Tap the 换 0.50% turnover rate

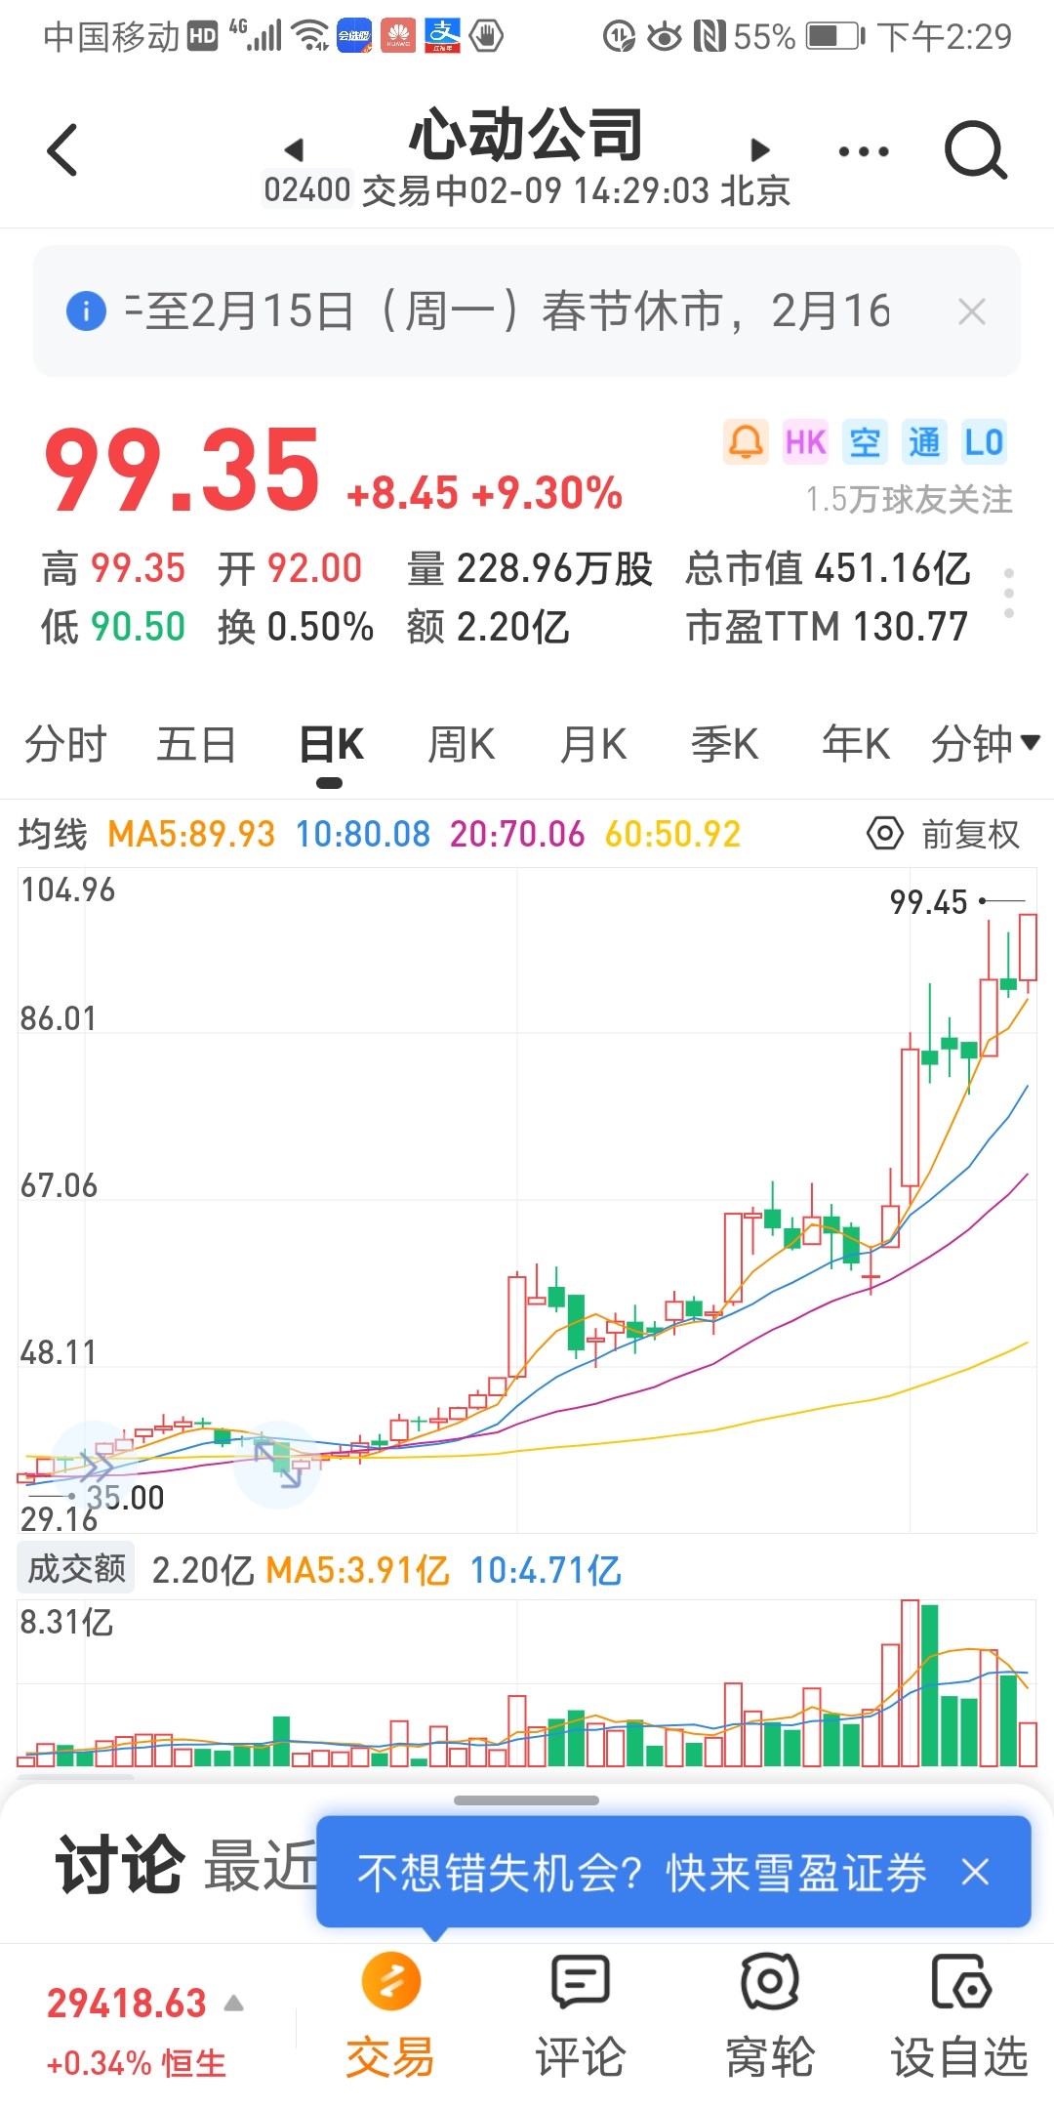(296, 627)
